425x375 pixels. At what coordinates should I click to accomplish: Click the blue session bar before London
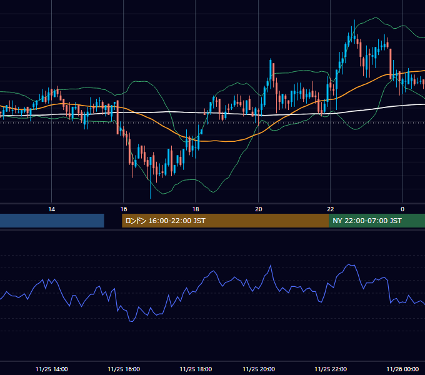tap(52, 221)
